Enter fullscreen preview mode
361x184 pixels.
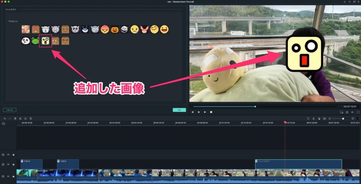[358, 112]
